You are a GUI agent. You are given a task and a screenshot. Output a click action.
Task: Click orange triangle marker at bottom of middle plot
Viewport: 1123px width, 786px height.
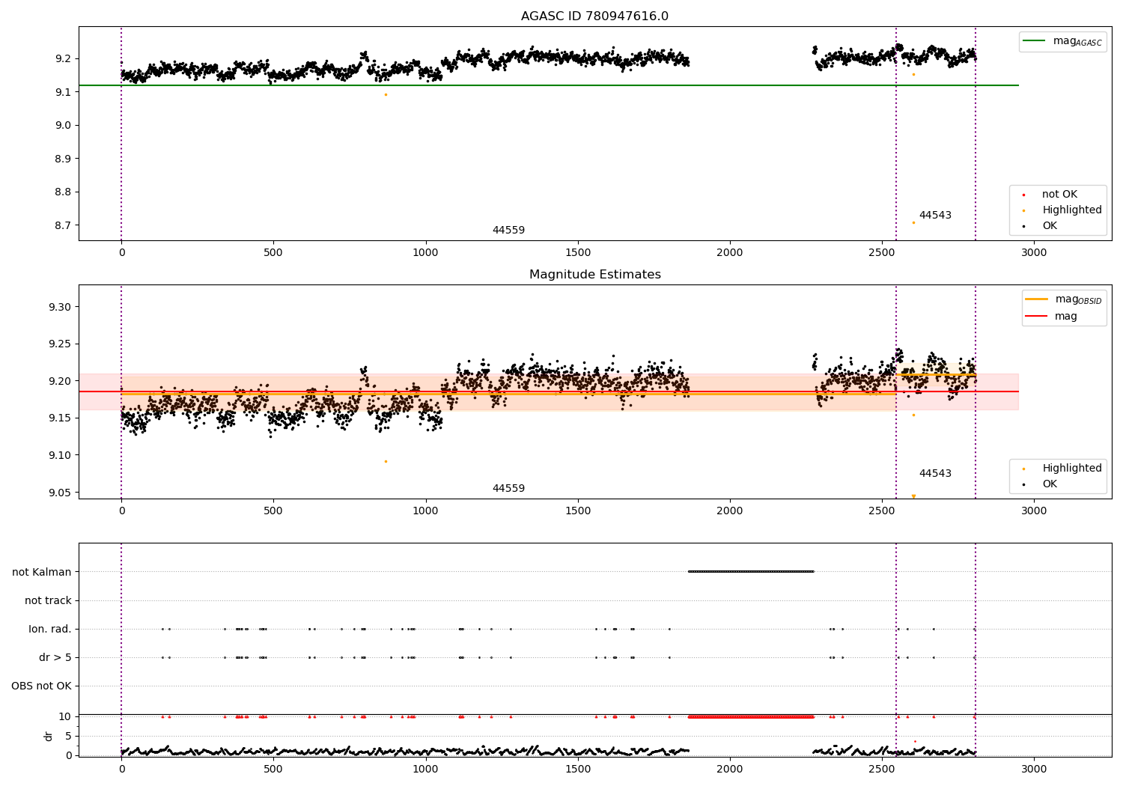click(x=913, y=496)
